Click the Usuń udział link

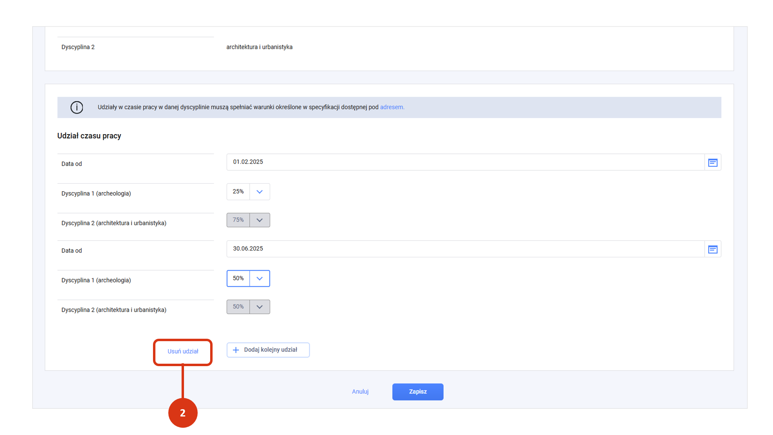(183, 352)
